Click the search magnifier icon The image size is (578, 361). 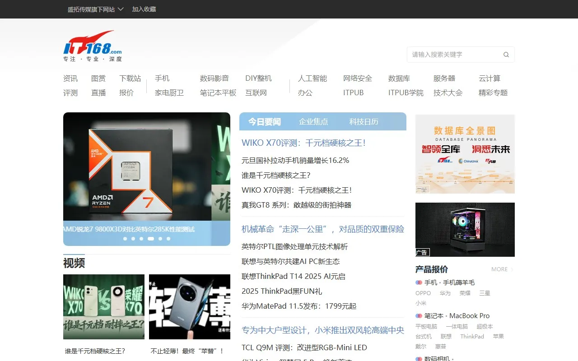506,55
